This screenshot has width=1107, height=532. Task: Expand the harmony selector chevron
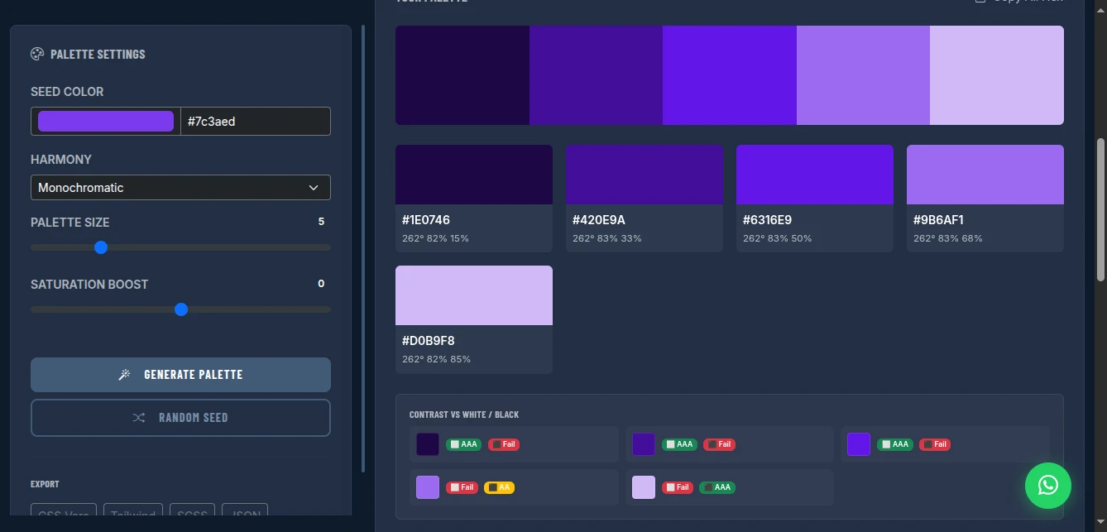(314, 188)
